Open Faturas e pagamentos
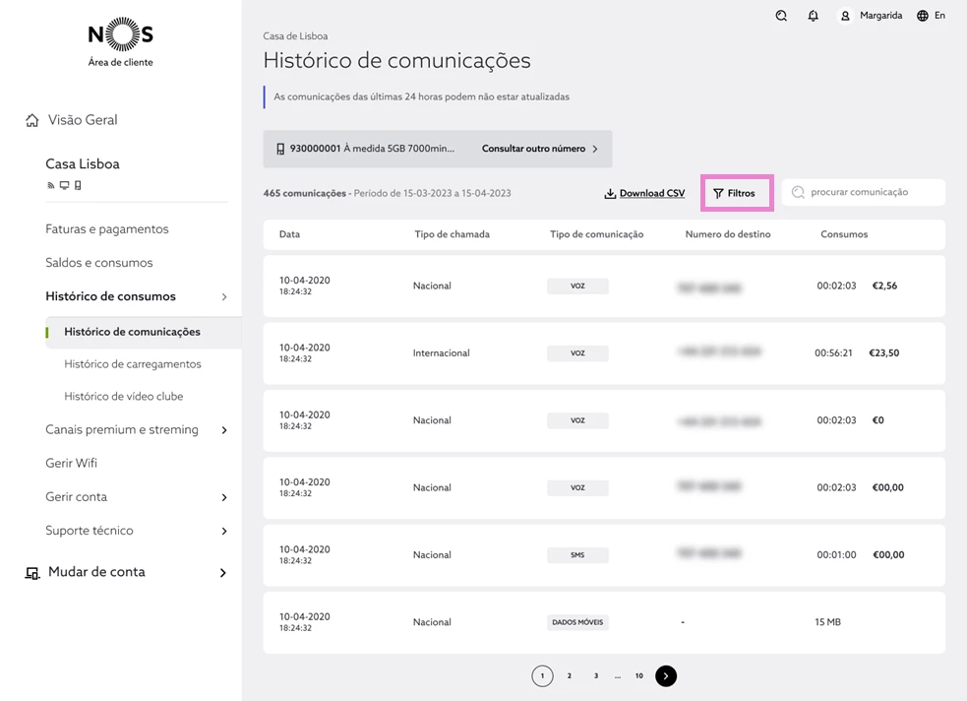 [x=107, y=229]
